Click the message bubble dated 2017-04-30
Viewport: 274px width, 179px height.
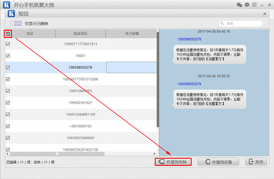click(210, 99)
